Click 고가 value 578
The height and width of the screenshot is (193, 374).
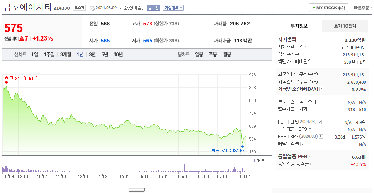coord(148,24)
